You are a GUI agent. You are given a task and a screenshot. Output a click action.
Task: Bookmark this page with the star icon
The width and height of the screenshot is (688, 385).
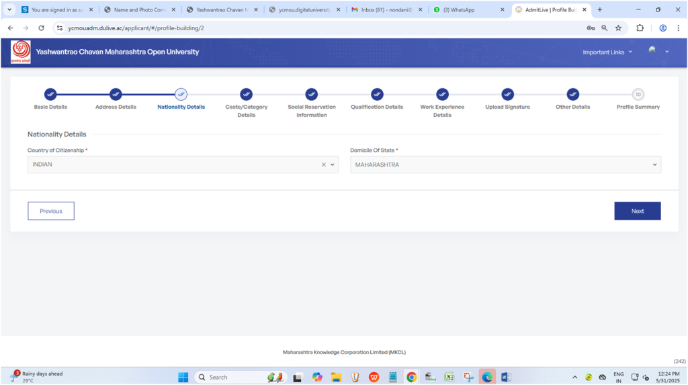click(x=618, y=28)
